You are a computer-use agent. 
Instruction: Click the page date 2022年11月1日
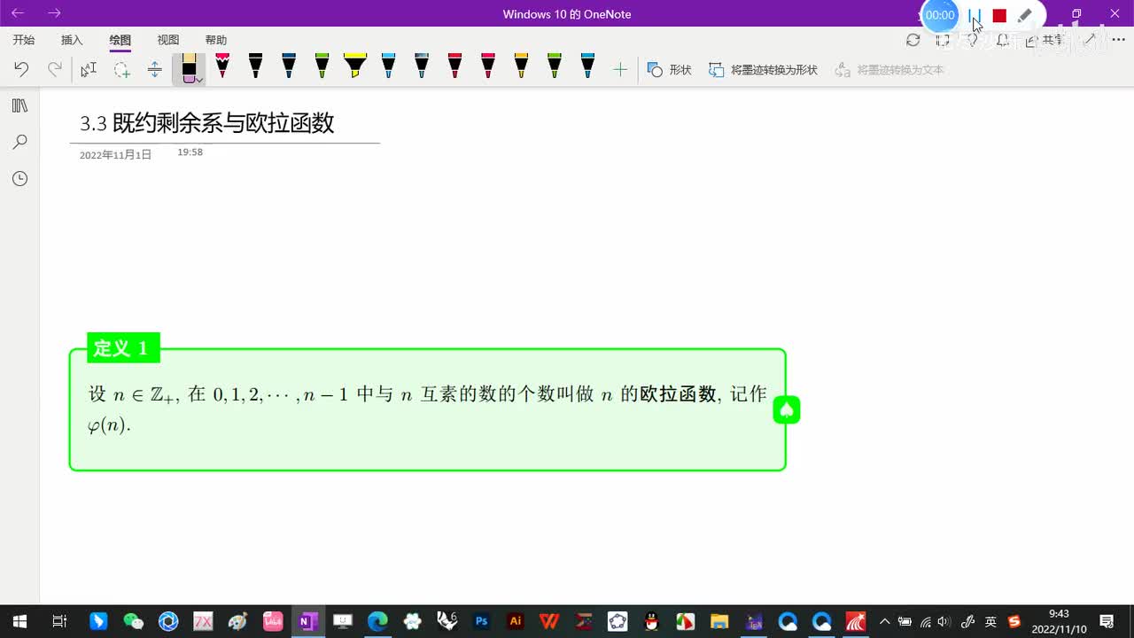(115, 154)
